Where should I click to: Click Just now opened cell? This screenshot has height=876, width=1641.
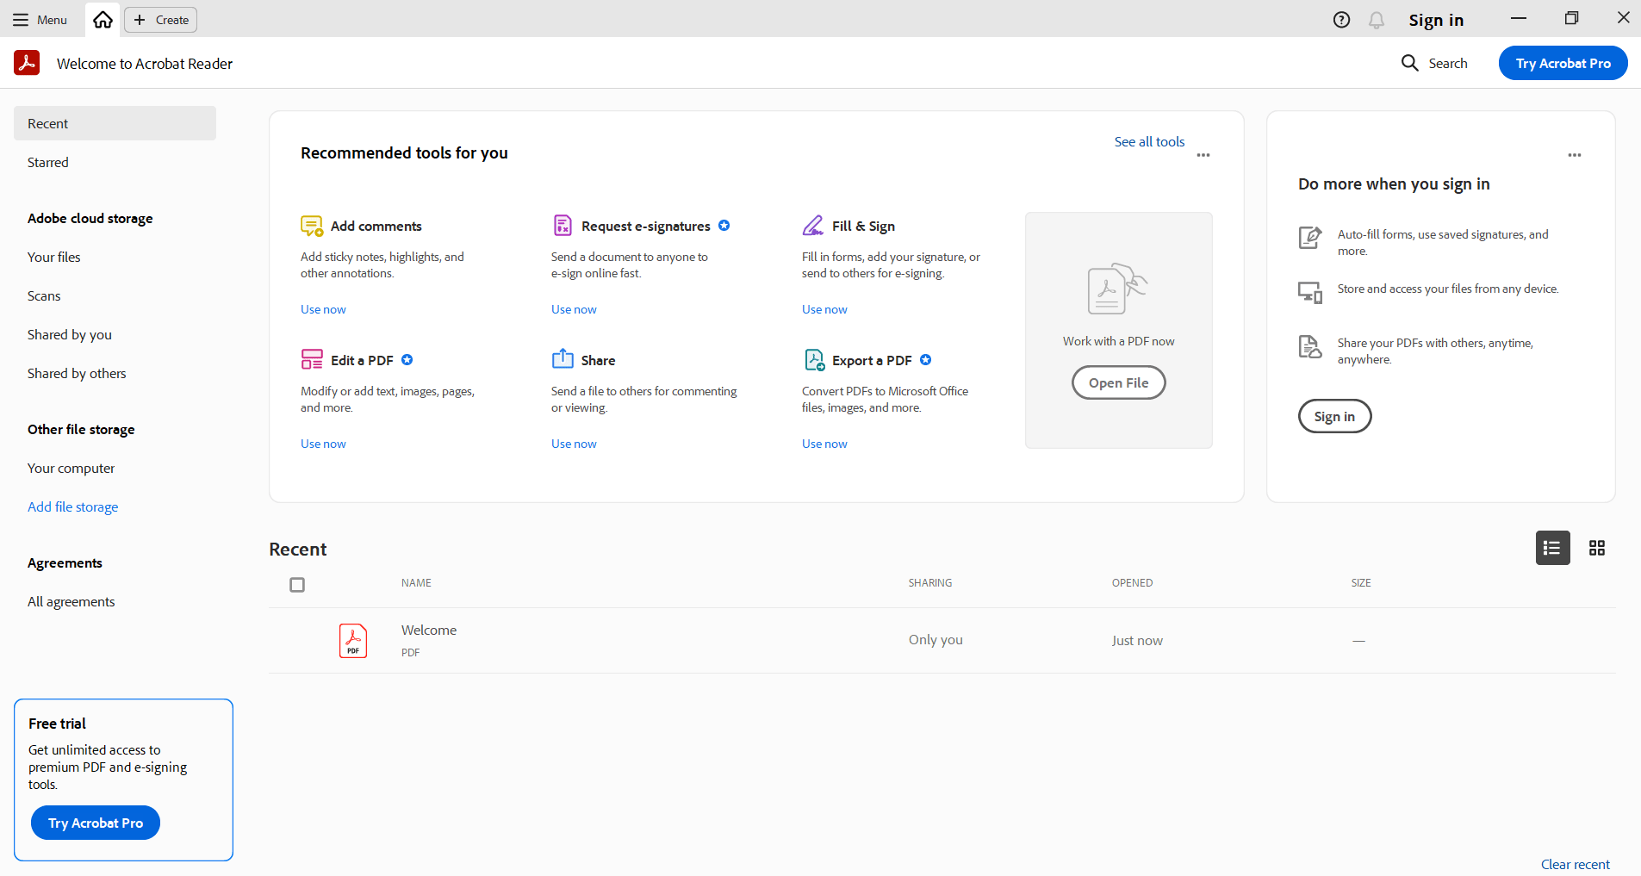[x=1137, y=641]
